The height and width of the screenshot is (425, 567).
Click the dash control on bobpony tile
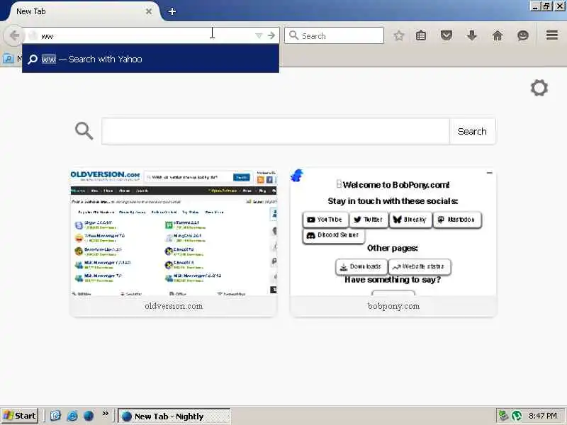tap(490, 173)
